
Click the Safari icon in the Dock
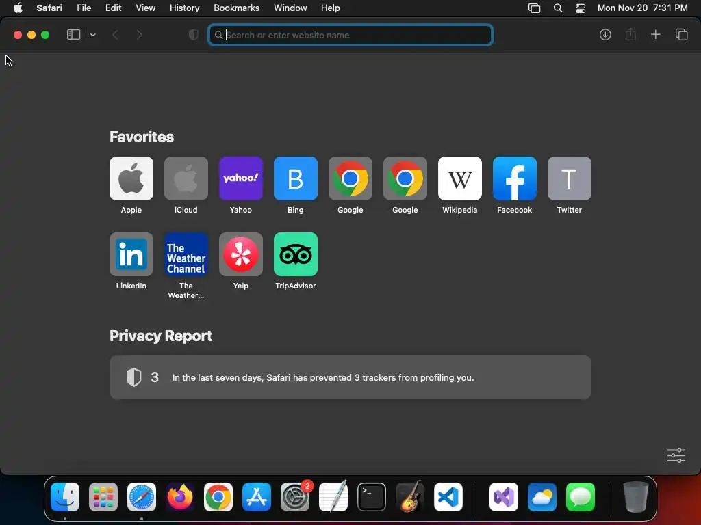pyautogui.click(x=142, y=496)
